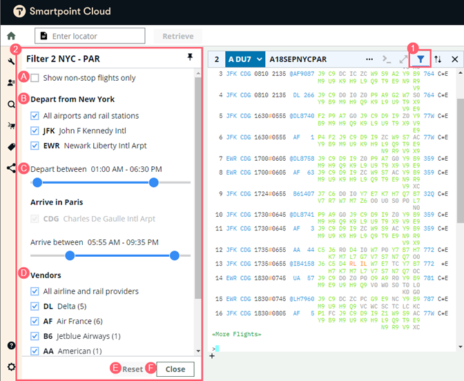The width and height of the screenshot is (464, 381).
Task: Click Depart between left slider handle
Action: tap(37, 182)
